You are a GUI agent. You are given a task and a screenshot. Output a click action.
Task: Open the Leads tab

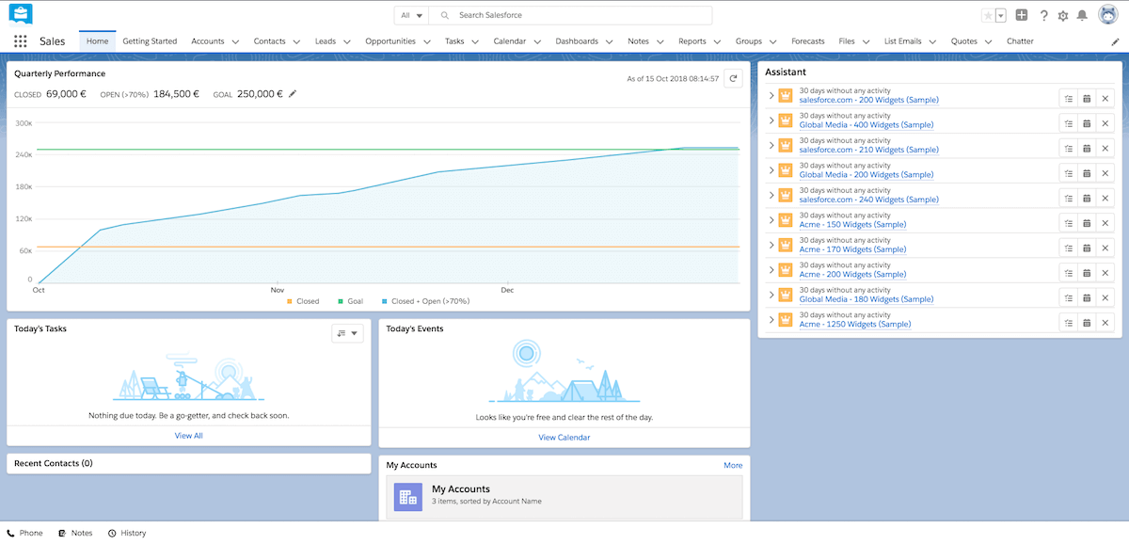(326, 41)
